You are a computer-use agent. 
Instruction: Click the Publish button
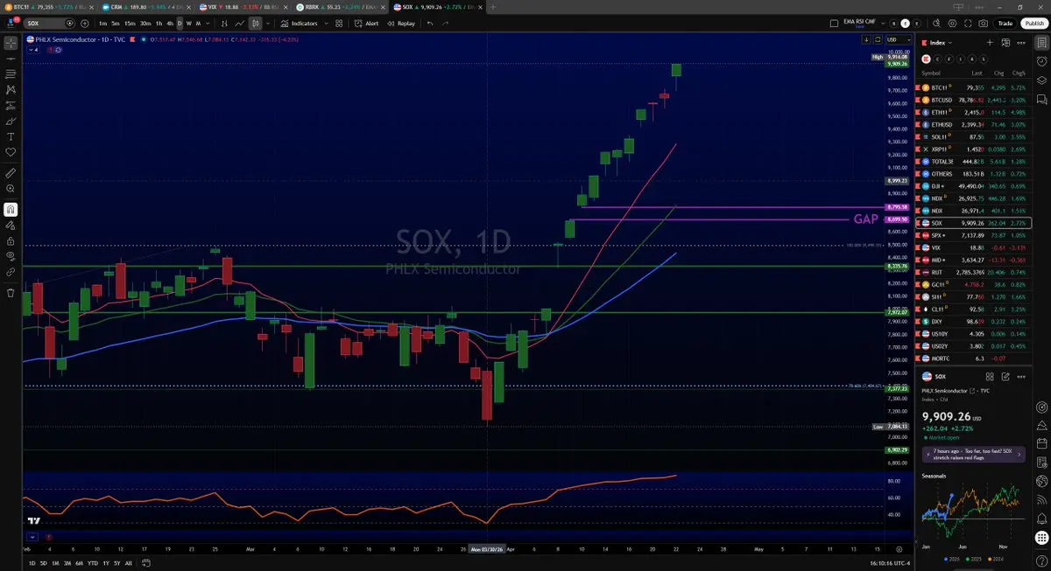[1033, 24]
